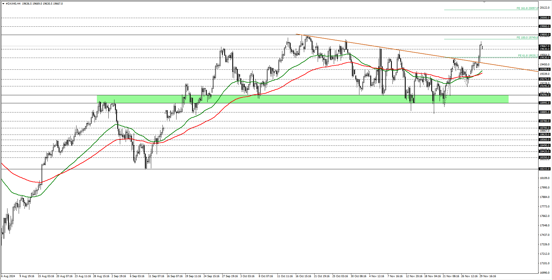The width and height of the screenshot is (552, 280).
Task: Click the 18700.0 price level label
Action: coord(545,128)
